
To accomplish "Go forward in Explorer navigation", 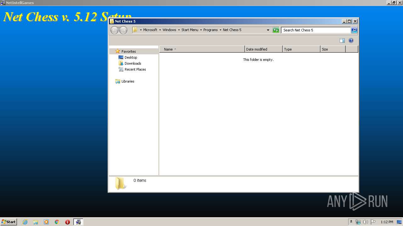I will 123,30.
